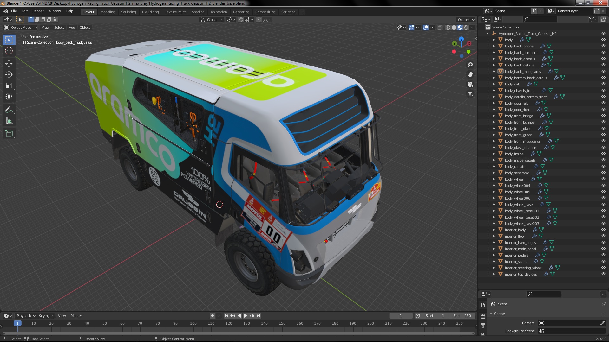Toggle viewport gizmos display
609x342 pixels.
pos(411,28)
